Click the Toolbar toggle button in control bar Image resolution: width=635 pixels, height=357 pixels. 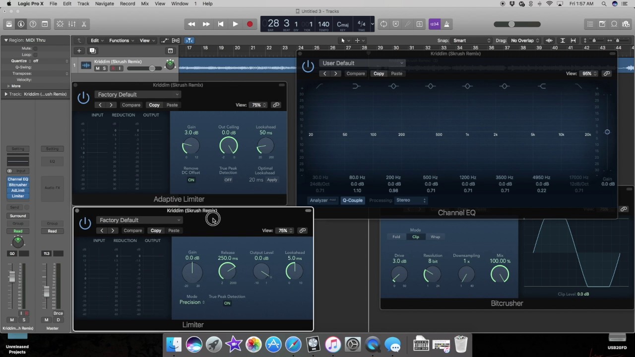[45, 24]
